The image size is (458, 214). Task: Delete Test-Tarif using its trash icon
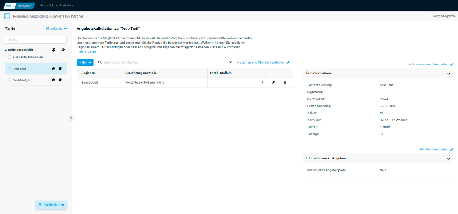pos(60,69)
